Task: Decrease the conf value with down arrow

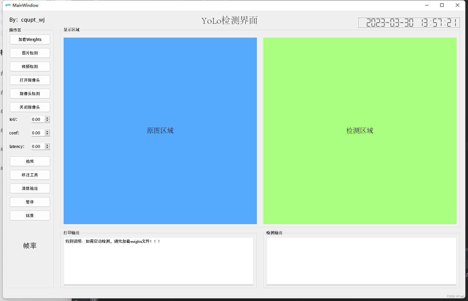Action: [47, 134]
